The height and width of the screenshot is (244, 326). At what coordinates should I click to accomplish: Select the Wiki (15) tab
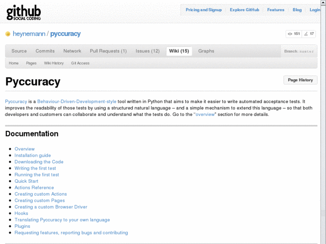[179, 51]
